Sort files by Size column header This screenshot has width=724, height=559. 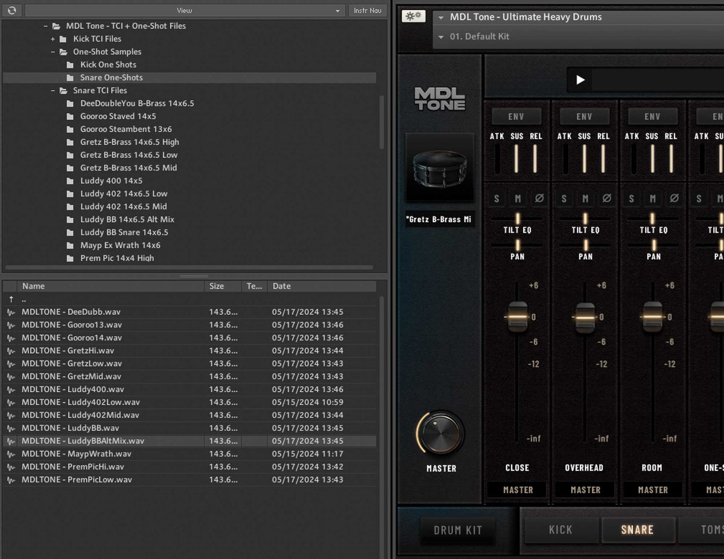224,286
